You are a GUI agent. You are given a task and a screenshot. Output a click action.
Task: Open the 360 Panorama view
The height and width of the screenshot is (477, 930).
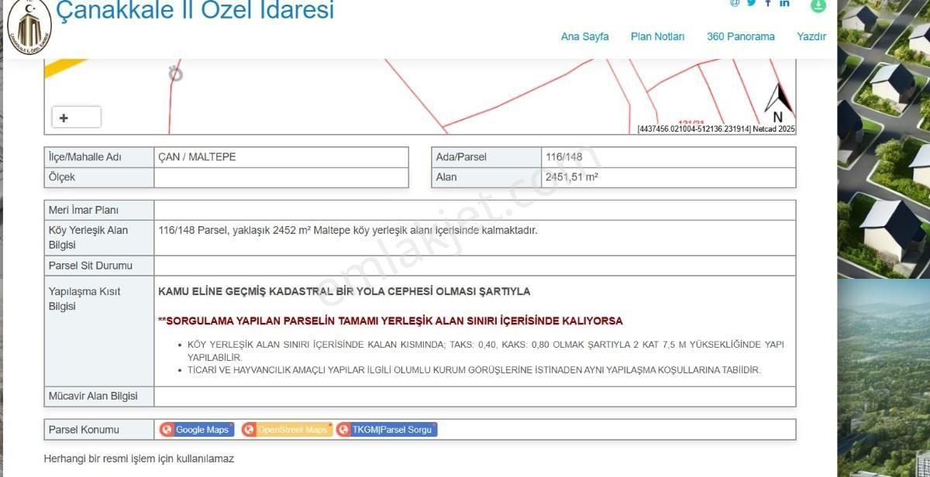click(740, 36)
